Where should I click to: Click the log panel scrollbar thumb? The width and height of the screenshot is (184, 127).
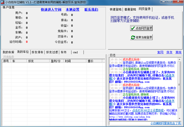coord(179,85)
